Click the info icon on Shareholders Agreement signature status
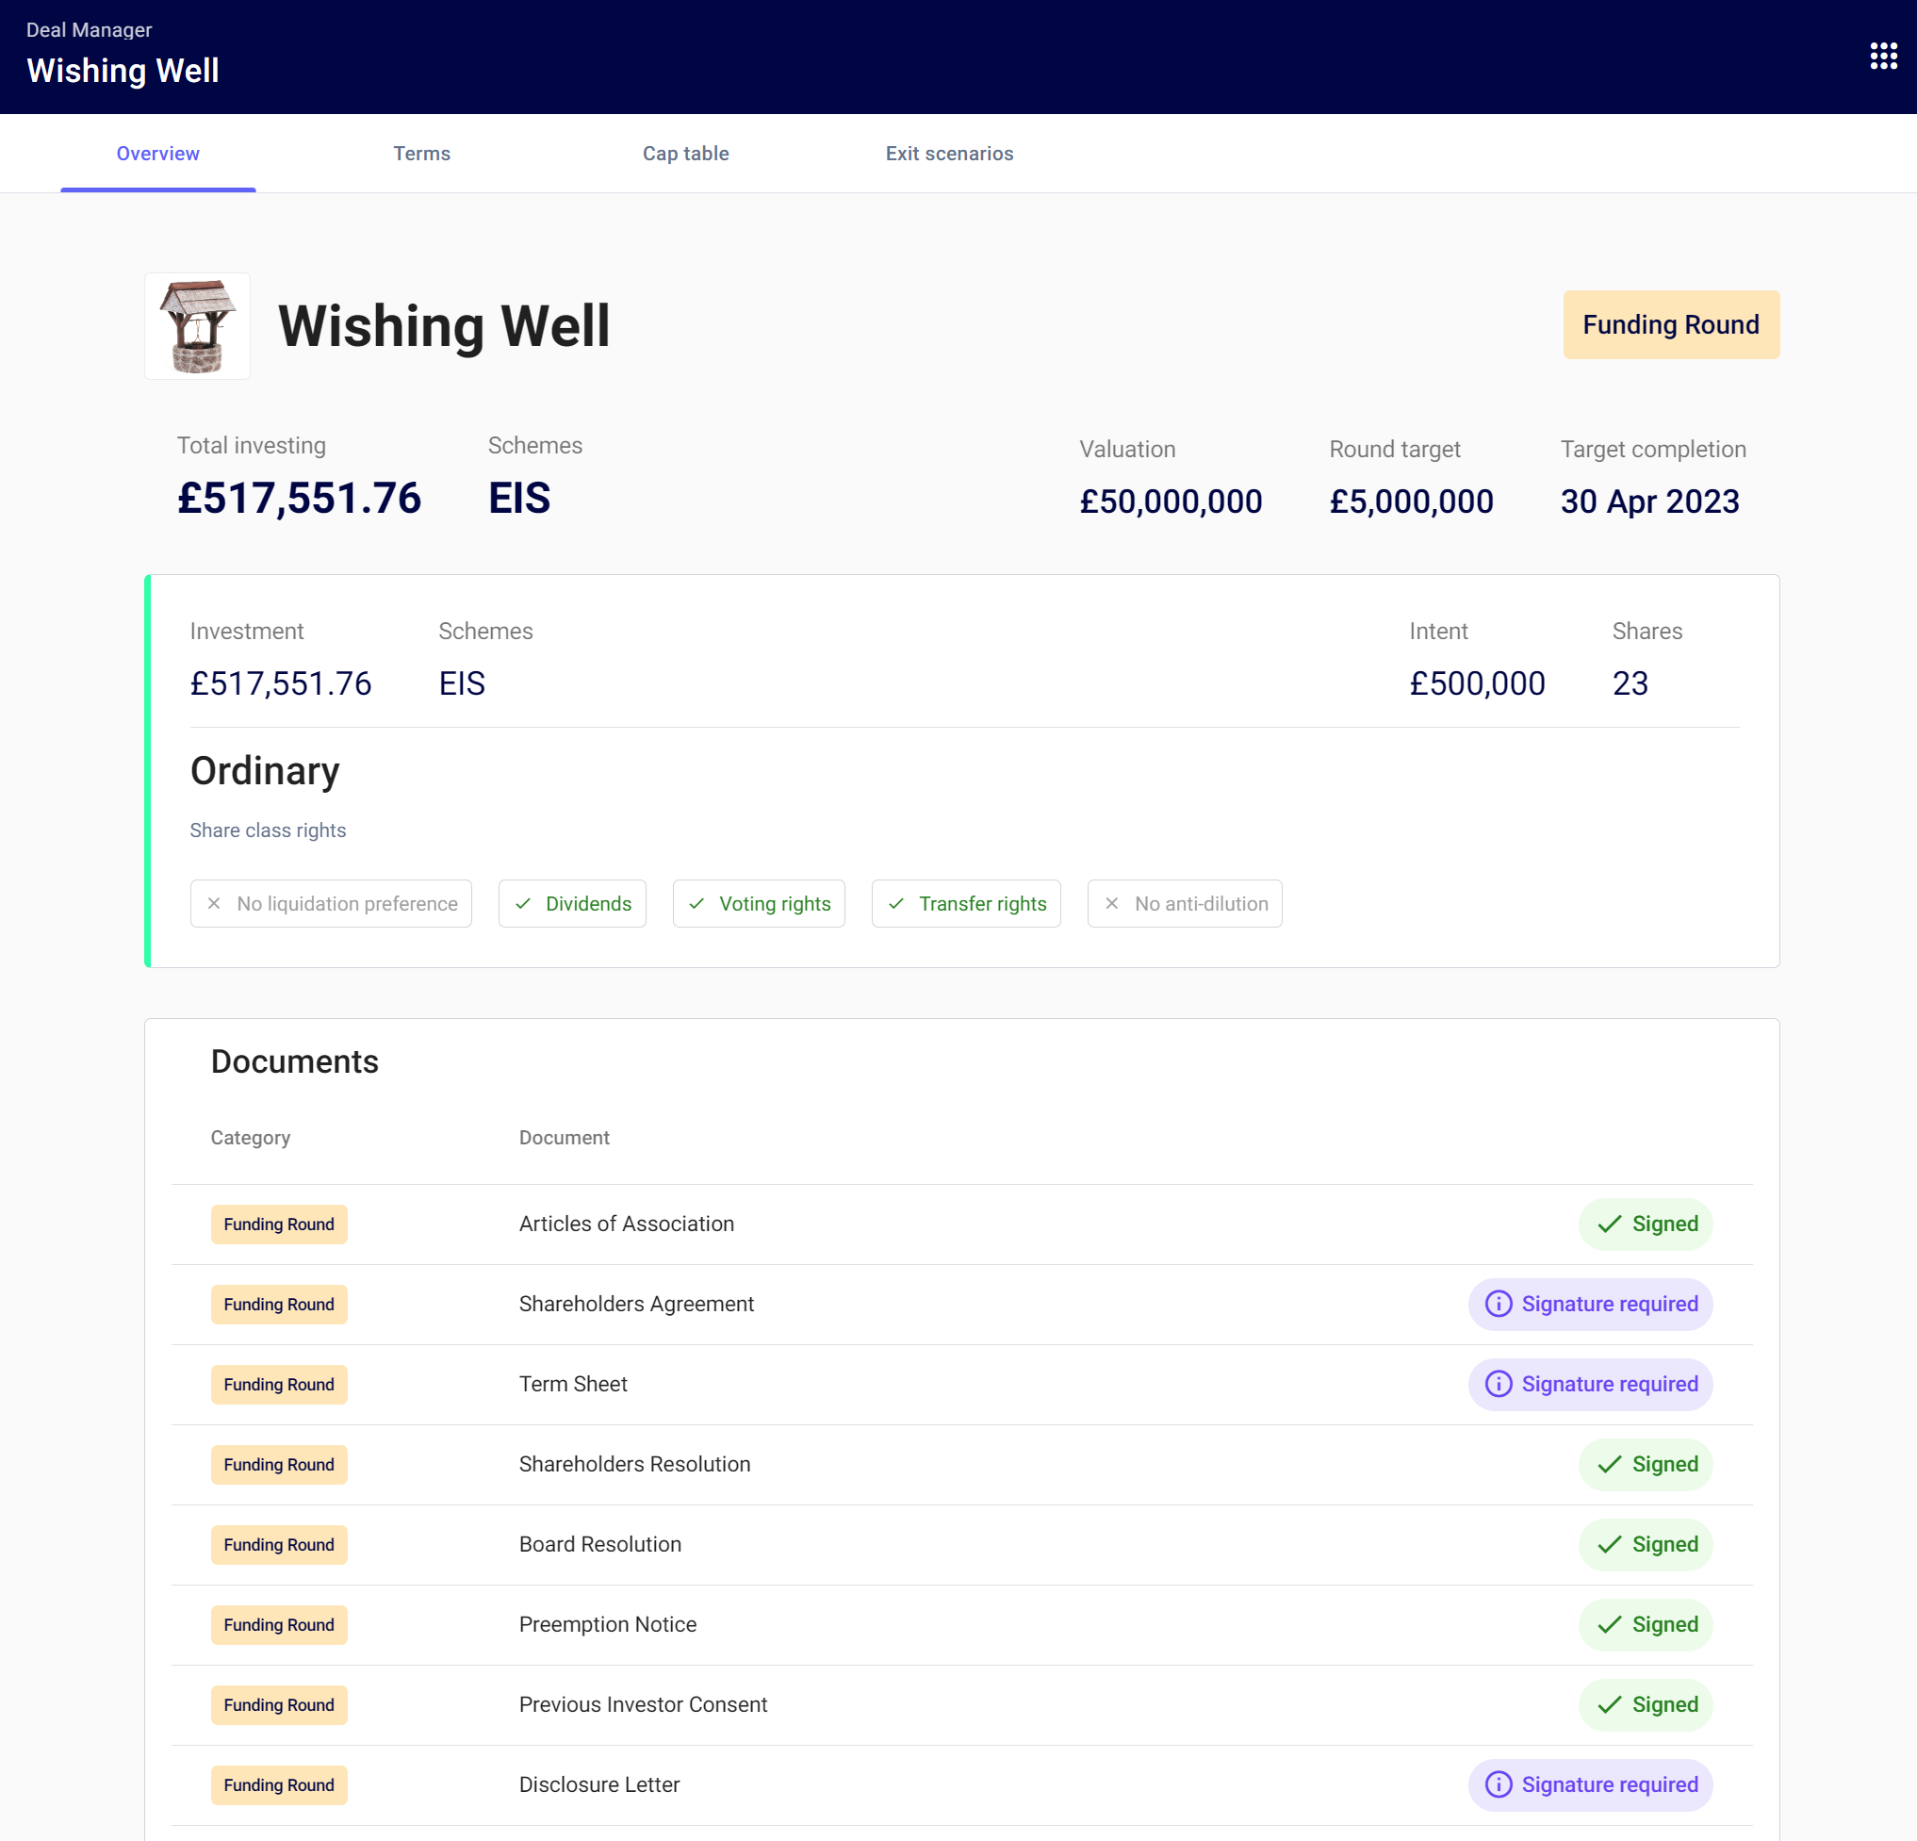 tap(1499, 1304)
